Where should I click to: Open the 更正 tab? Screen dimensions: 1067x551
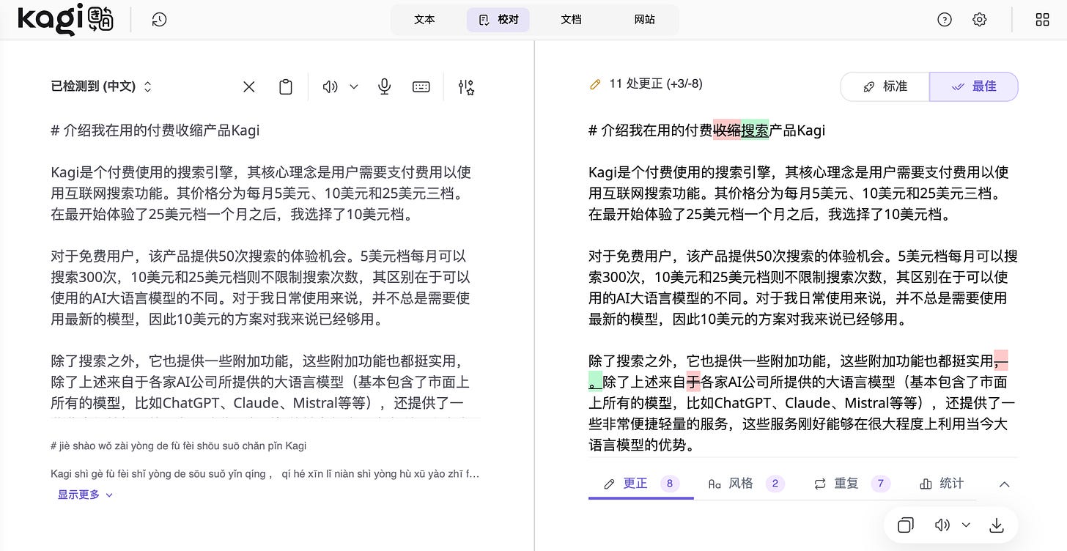pyautogui.click(x=641, y=484)
